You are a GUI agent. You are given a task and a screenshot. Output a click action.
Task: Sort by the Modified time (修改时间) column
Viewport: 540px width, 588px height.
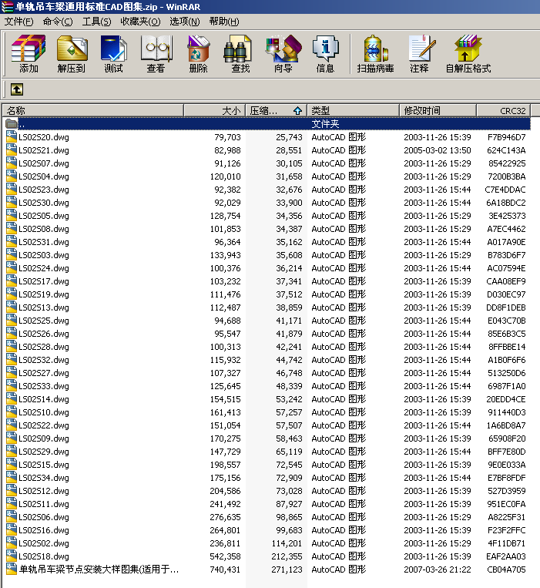tap(437, 110)
